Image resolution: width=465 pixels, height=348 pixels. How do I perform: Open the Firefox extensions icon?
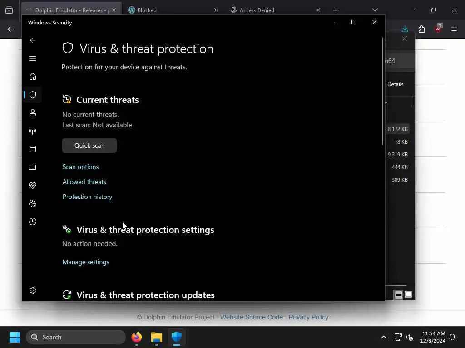tap(421, 29)
